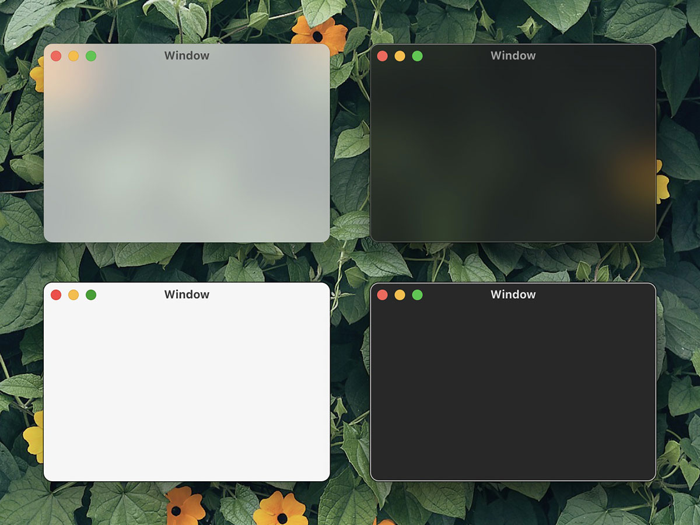Select the solid dark window's title label
This screenshot has width=700, height=525.
tap(513, 295)
